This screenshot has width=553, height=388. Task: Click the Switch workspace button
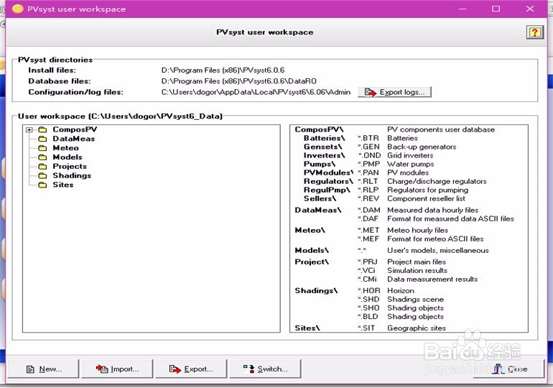coord(265,369)
